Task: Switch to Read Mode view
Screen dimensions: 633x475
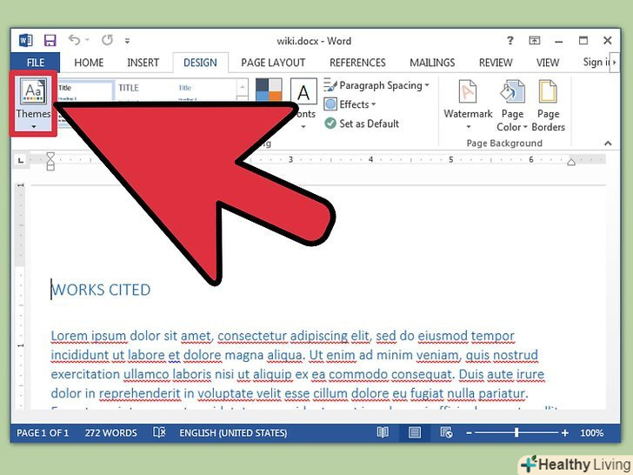Action: [x=383, y=432]
